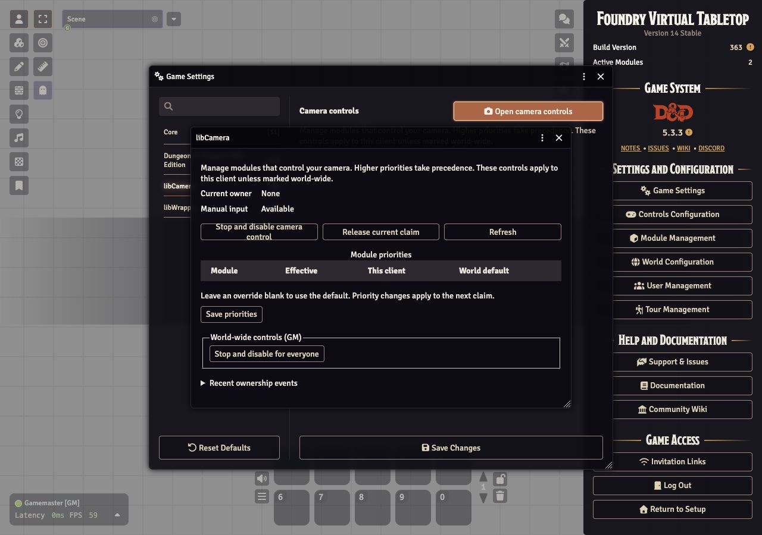Click the Module column header

coord(224,270)
